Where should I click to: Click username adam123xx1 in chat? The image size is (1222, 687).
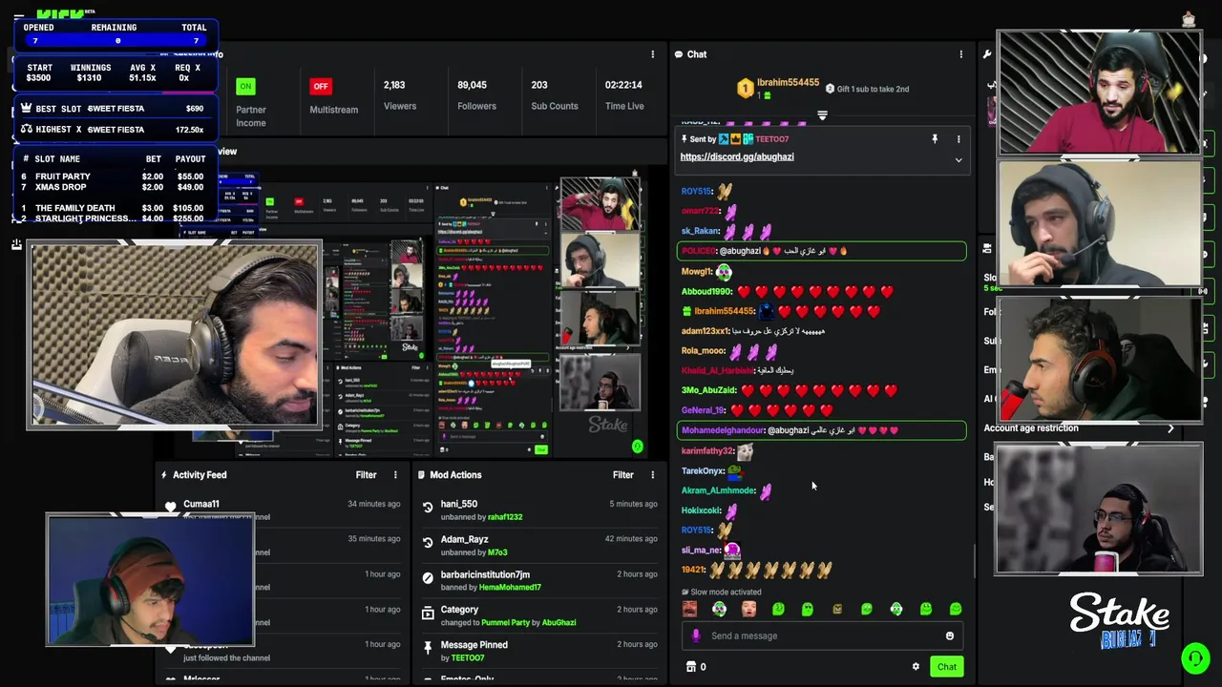[x=706, y=331]
